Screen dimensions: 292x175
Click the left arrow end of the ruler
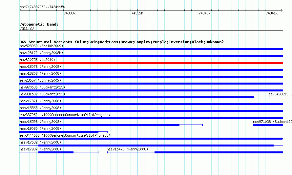(x=20, y=10)
